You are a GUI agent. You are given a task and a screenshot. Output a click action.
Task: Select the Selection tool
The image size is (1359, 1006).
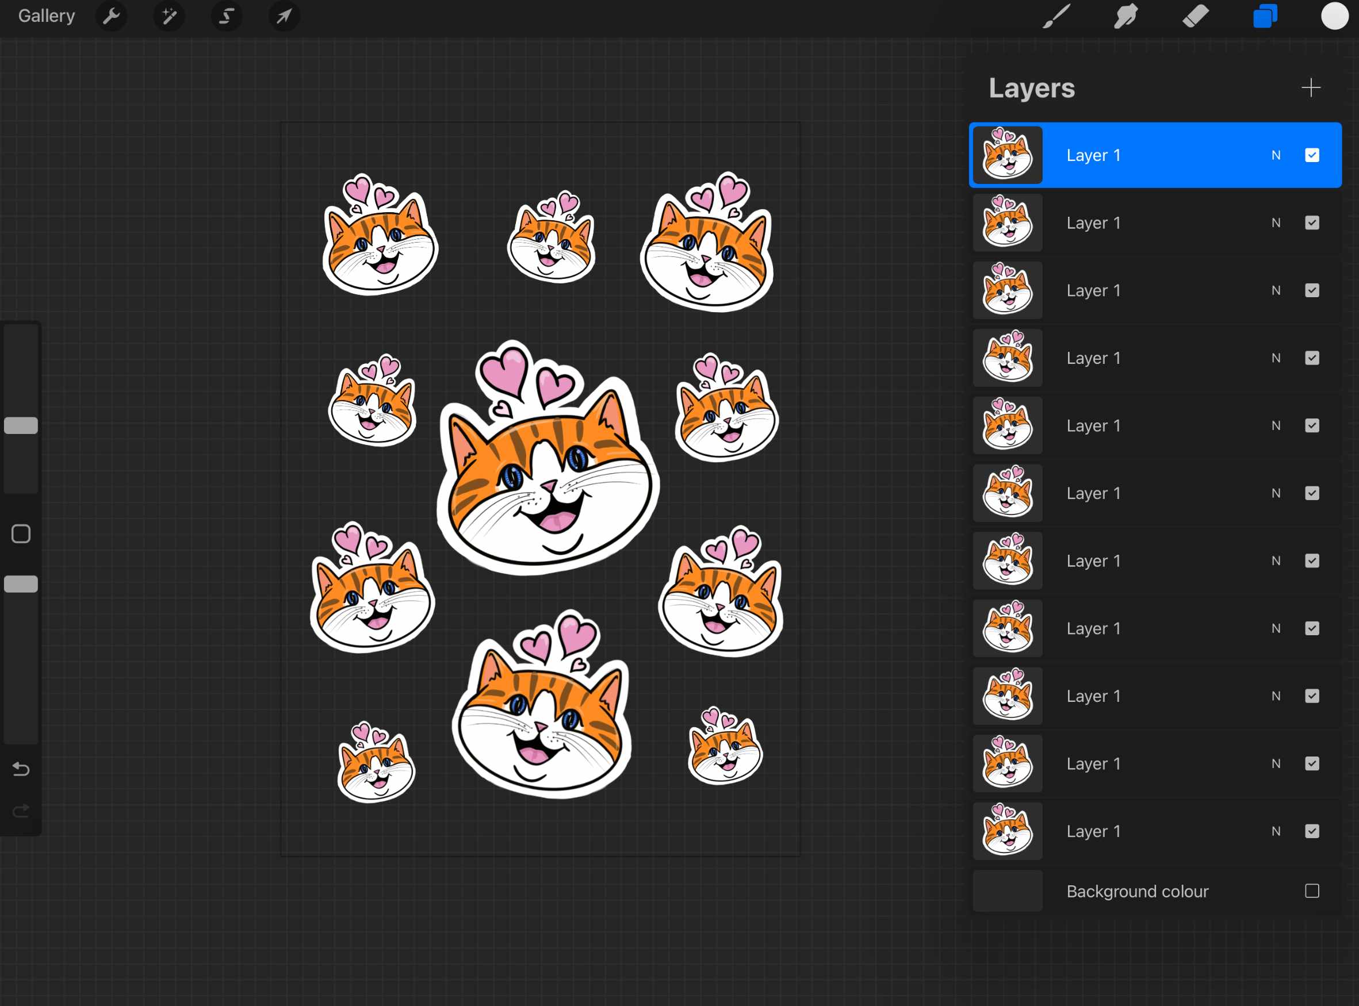tap(226, 17)
